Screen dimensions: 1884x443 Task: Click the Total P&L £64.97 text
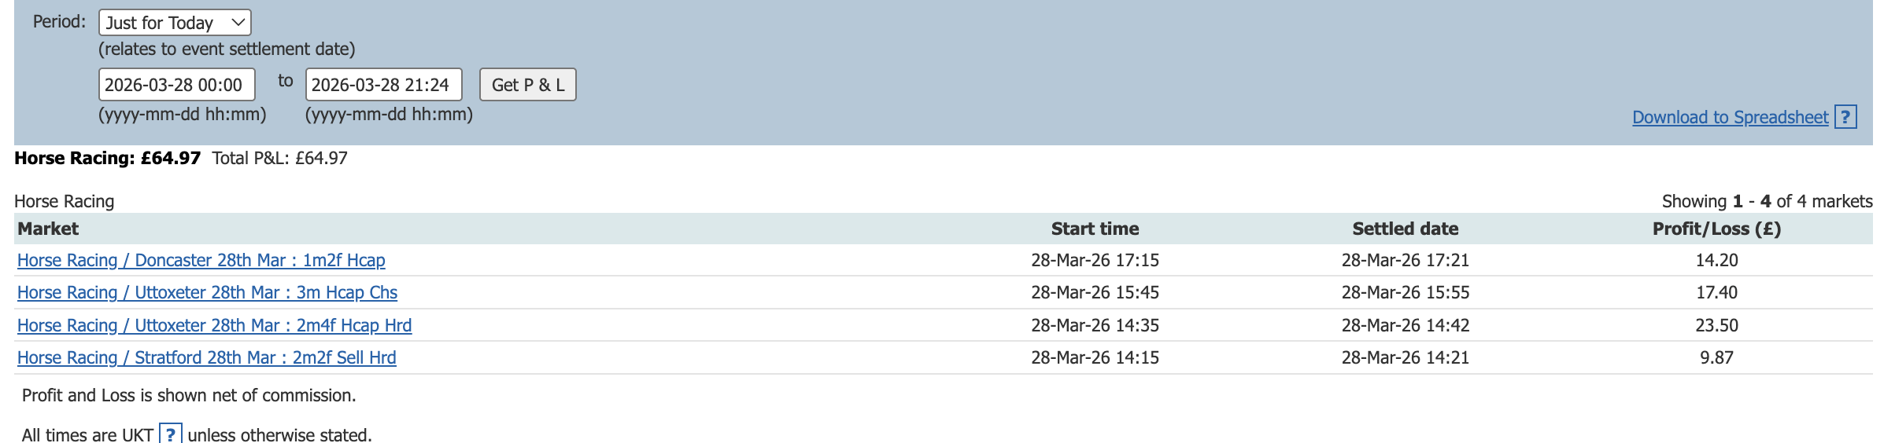tap(279, 158)
